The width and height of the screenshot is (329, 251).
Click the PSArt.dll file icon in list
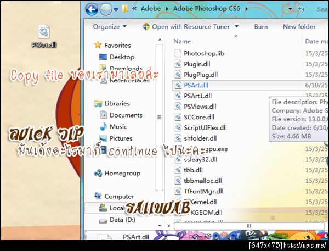click(178, 85)
